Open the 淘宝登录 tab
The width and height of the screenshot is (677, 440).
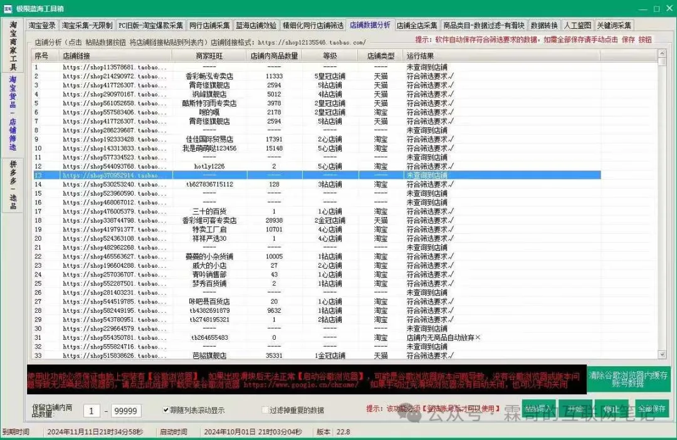pyautogui.click(x=42, y=26)
